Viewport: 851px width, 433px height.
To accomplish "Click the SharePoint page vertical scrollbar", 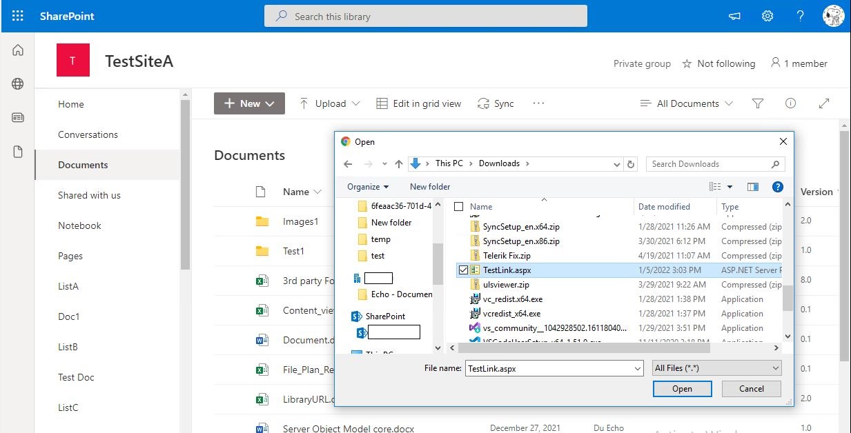I will pos(845,245).
